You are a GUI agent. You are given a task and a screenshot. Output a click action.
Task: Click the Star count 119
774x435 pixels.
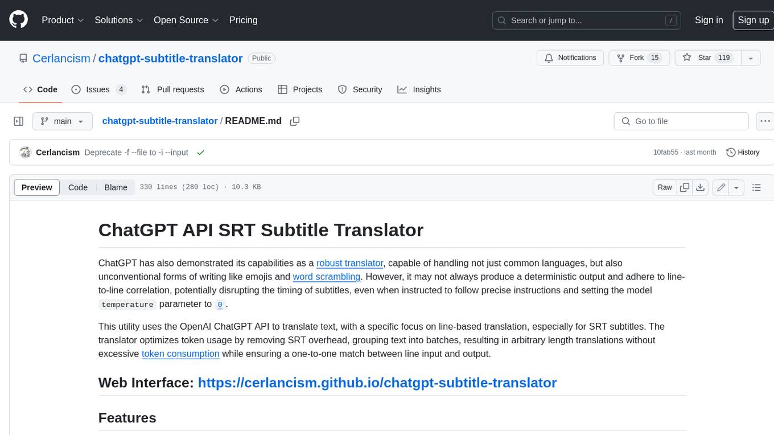[724, 58]
